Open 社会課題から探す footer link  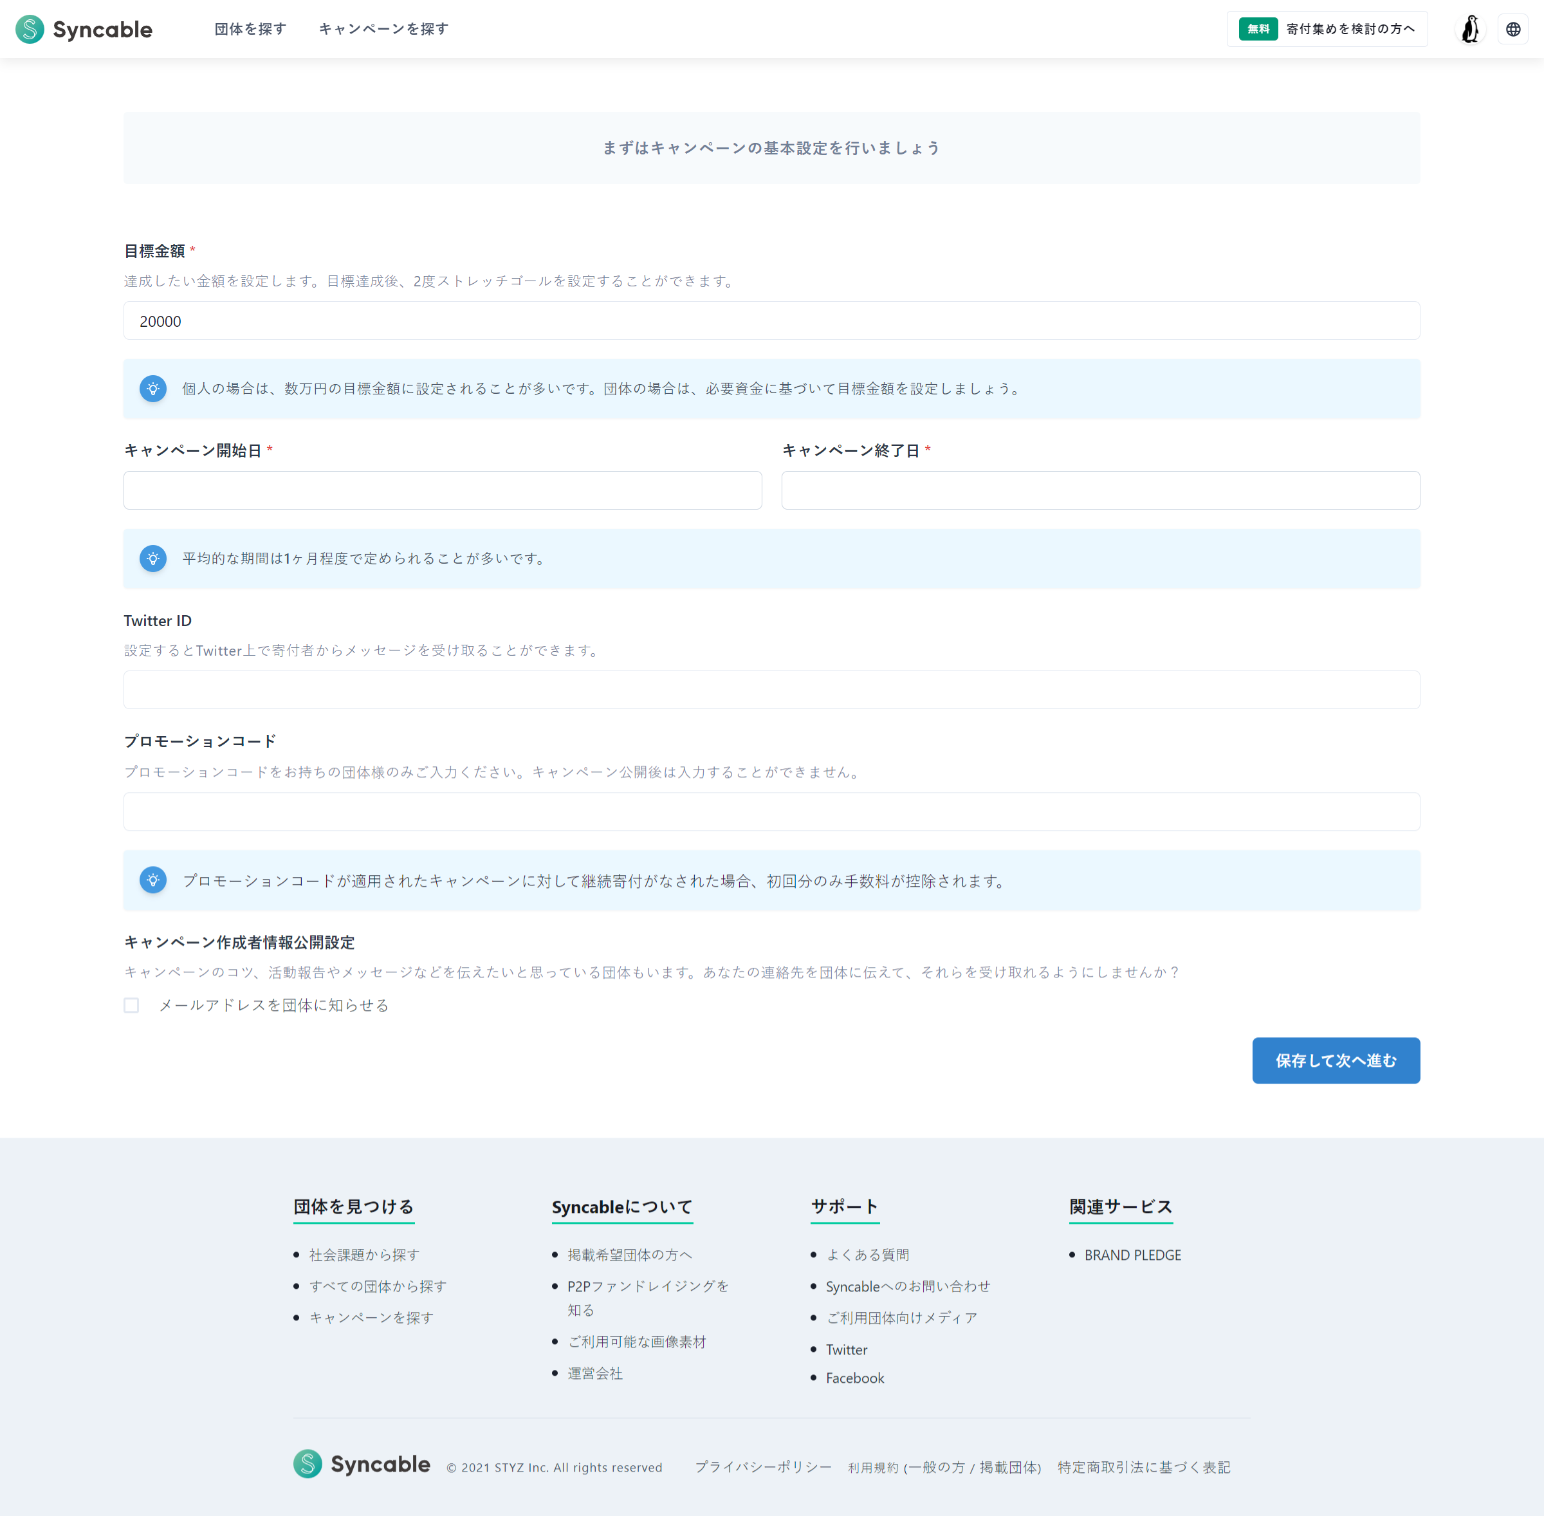[363, 1254]
